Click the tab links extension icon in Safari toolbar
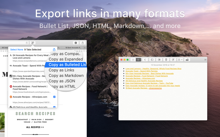This screenshot has width=220, height=137. click(x=32, y=43)
